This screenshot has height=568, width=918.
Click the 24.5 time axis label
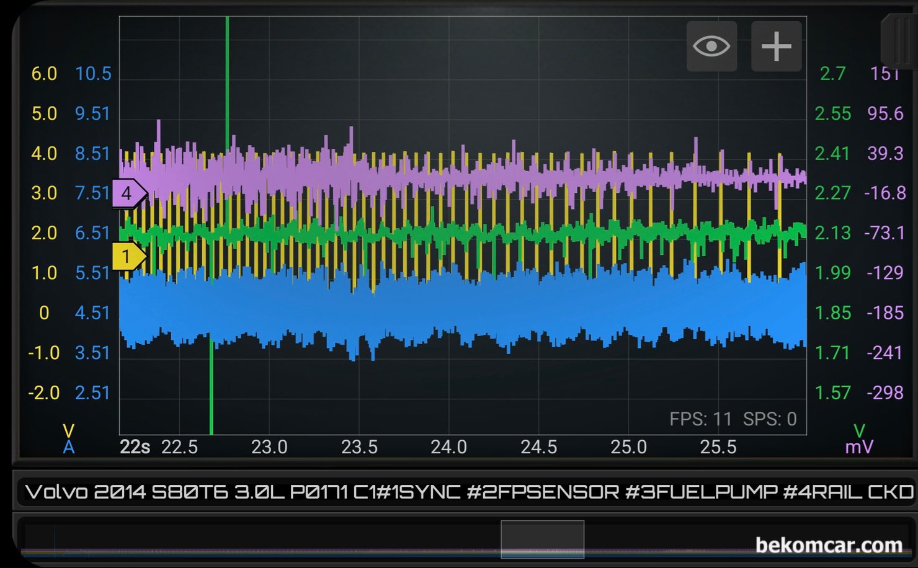(x=538, y=447)
